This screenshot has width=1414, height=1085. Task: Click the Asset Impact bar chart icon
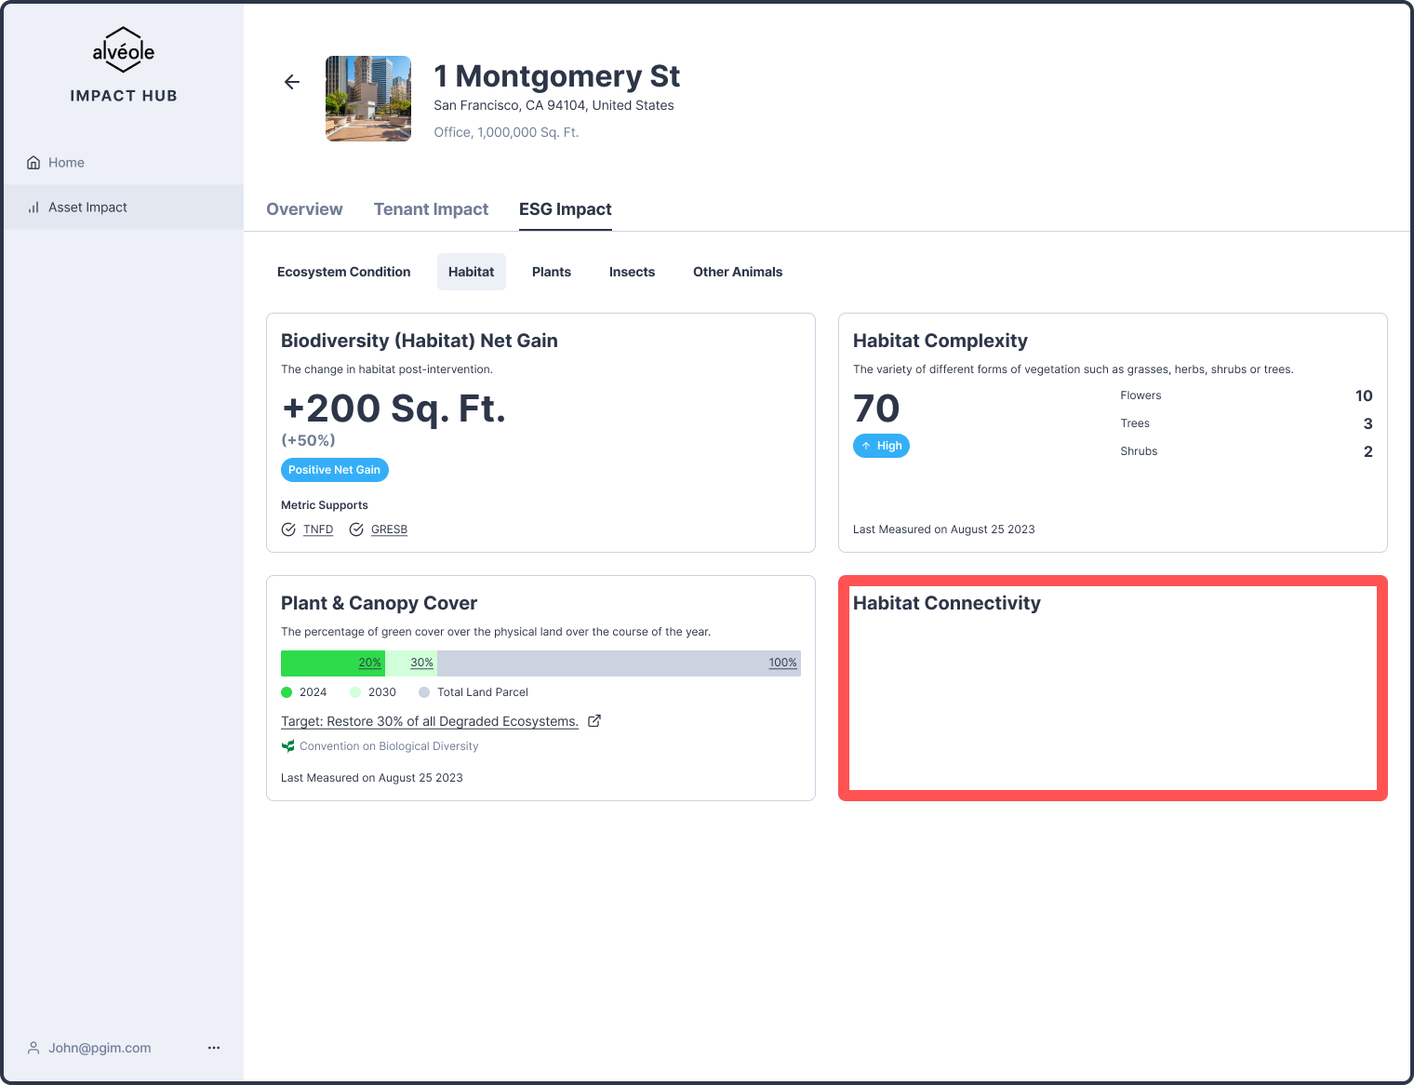[x=33, y=208]
